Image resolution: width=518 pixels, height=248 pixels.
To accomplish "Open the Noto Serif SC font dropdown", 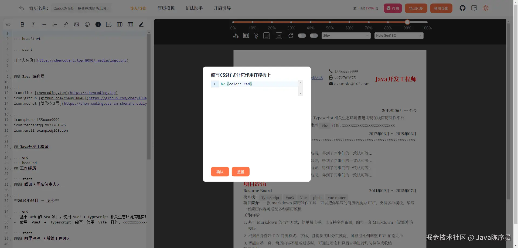I will 399,36.
